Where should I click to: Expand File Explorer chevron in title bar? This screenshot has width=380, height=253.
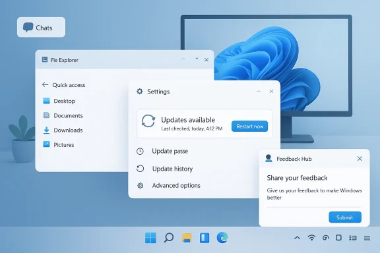(197, 59)
